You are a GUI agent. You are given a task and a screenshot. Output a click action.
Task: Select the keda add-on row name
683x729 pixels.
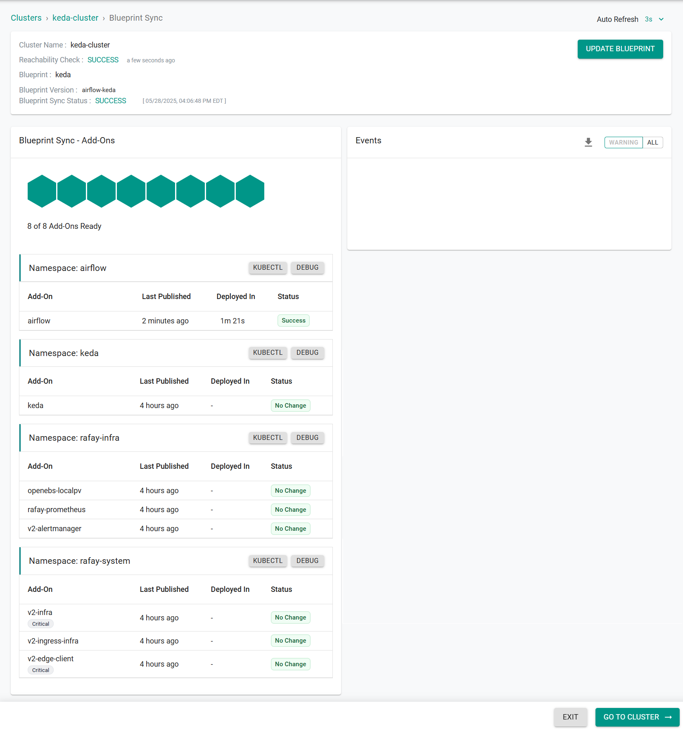[x=36, y=406]
